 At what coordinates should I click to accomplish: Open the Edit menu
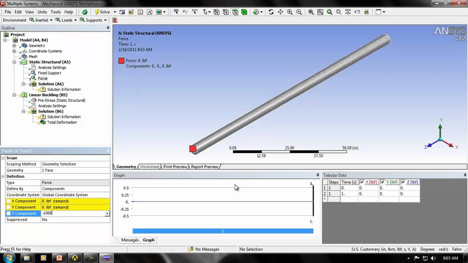click(x=18, y=12)
